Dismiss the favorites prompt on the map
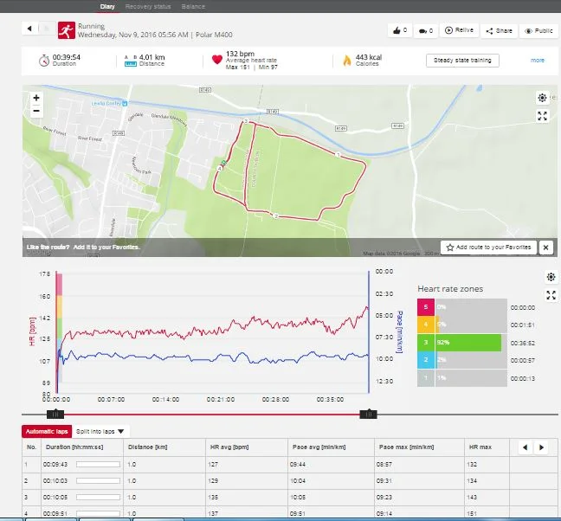Image resolution: width=561 pixels, height=521 pixels. click(x=545, y=248)
